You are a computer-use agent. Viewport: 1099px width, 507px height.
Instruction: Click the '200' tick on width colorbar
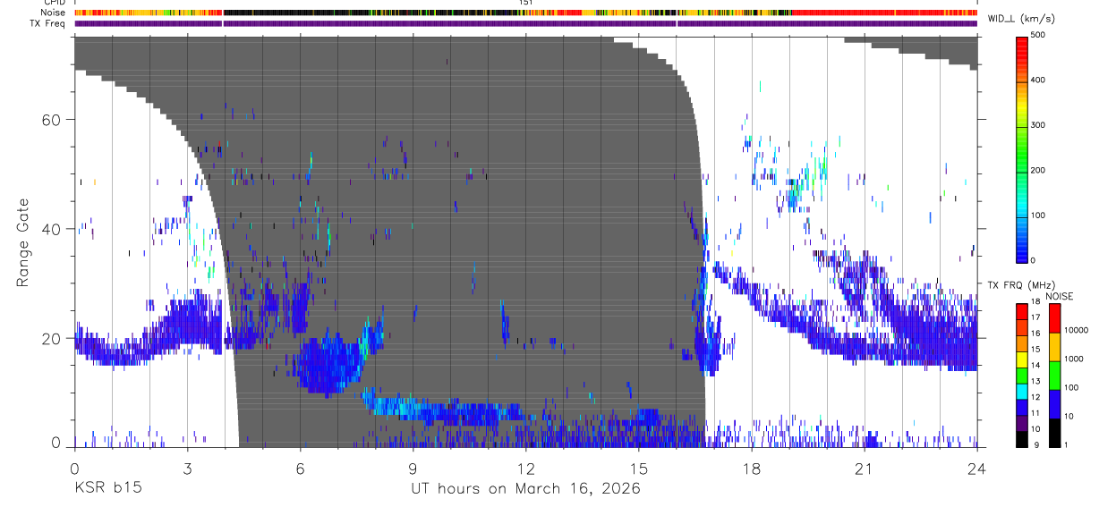tap(1037, 170)
